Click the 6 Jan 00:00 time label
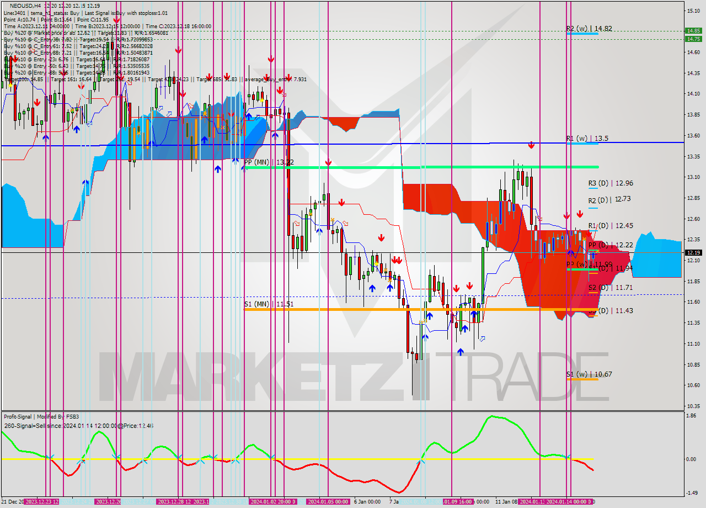The width and height of the screenshot is (706, 508). click(x=367, y=502)
